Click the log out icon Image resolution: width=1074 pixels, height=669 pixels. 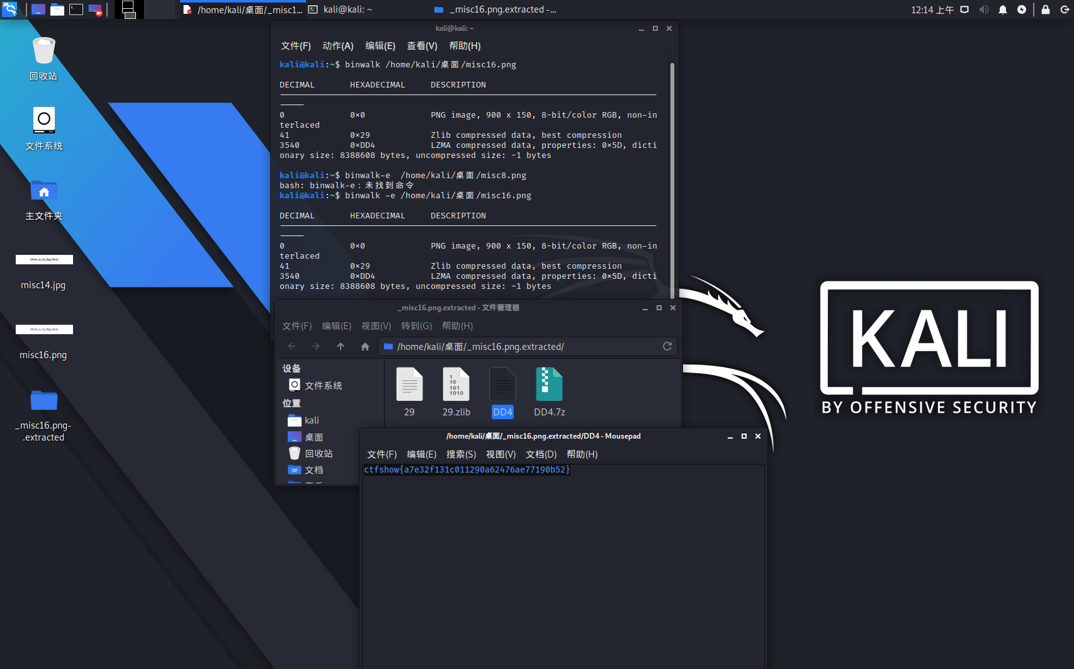[1065, 9]
